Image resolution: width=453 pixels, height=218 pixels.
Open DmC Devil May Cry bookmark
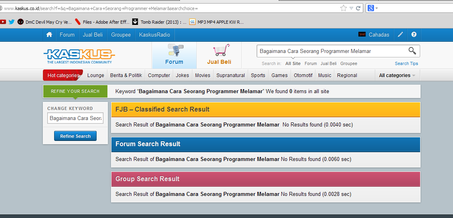[x=44, y=22]
